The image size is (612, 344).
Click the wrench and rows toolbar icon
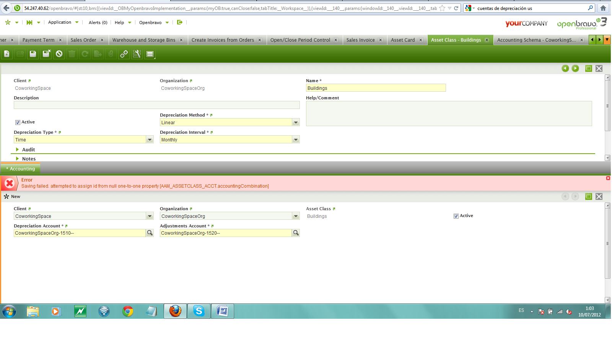[137, 54]
